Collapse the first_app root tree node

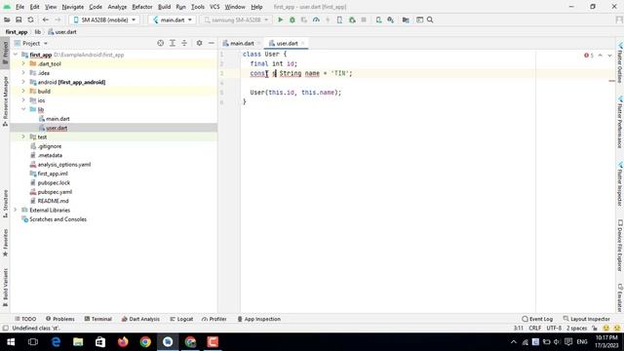16,55
